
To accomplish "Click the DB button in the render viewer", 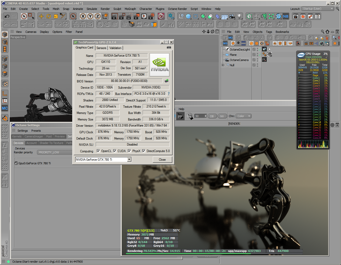I will [212, 116].
